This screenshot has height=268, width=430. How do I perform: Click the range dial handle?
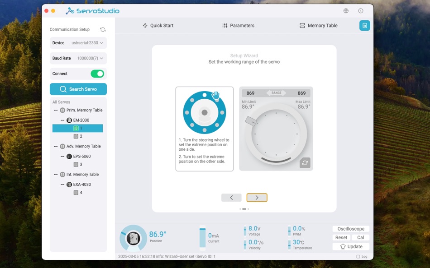[251, 121]
